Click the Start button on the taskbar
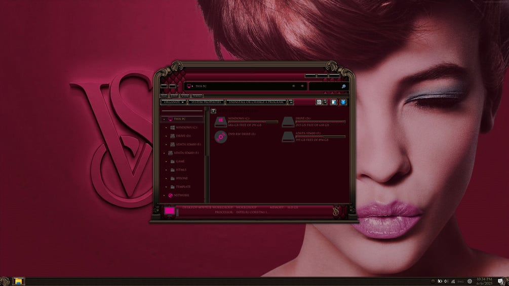509x286 pixels. (5, 281)
